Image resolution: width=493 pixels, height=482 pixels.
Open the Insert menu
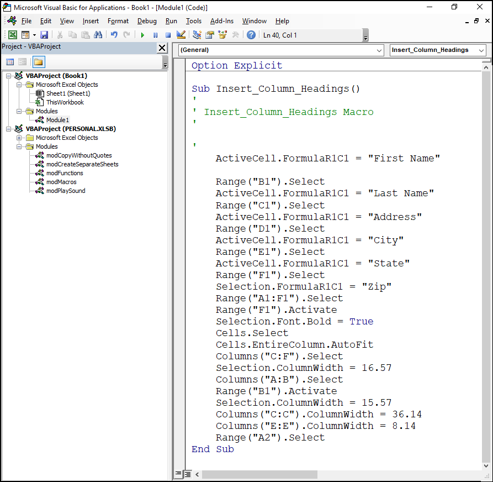(91, 21)
